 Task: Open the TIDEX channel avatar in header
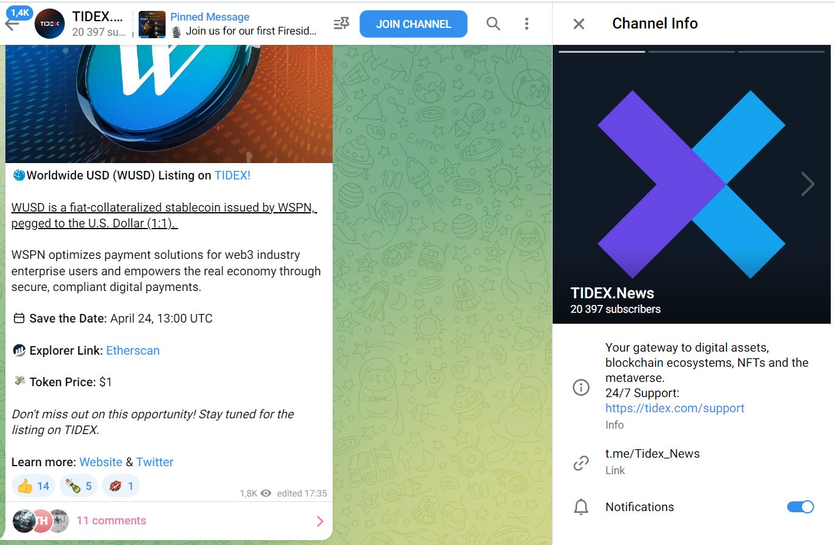coord(50,24)
